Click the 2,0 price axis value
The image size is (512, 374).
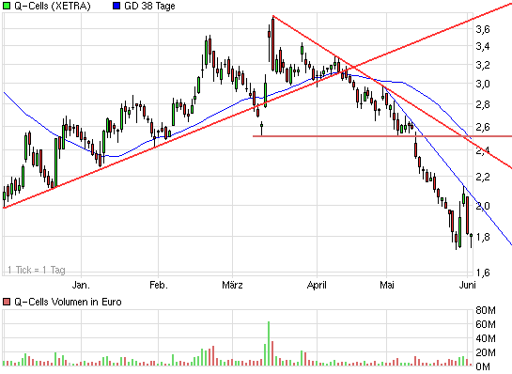(483, 206)
